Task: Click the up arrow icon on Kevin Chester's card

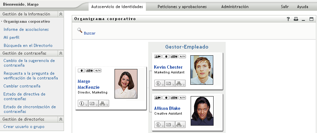Action: [166, 57]
